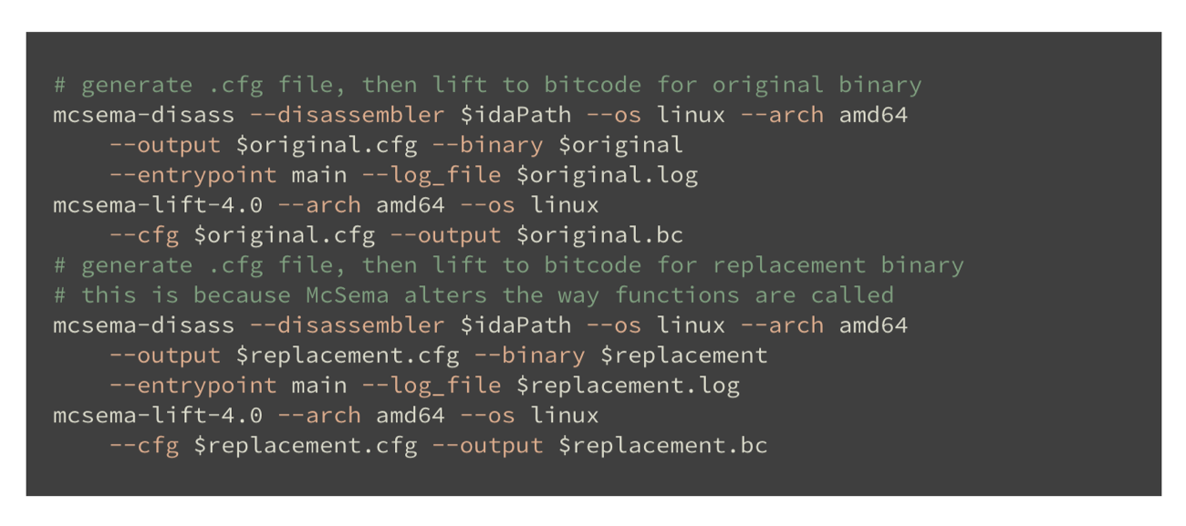Click the --cfg flag before $replacement.cfg
1186x526 pixels.
click(x=143, y=446)
